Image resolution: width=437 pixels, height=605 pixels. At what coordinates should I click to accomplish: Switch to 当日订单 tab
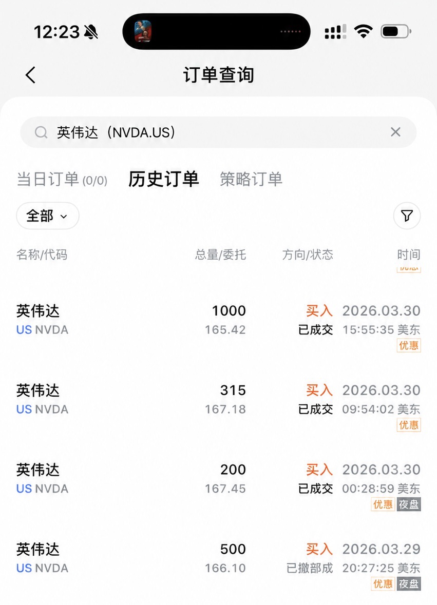[x=62, y=180]
